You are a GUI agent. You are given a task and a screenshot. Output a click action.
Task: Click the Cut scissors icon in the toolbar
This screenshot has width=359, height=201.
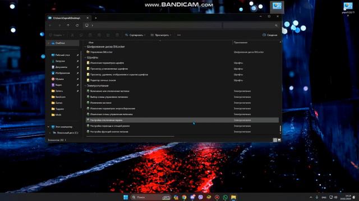pyautogui.click(x=72, y=35)
